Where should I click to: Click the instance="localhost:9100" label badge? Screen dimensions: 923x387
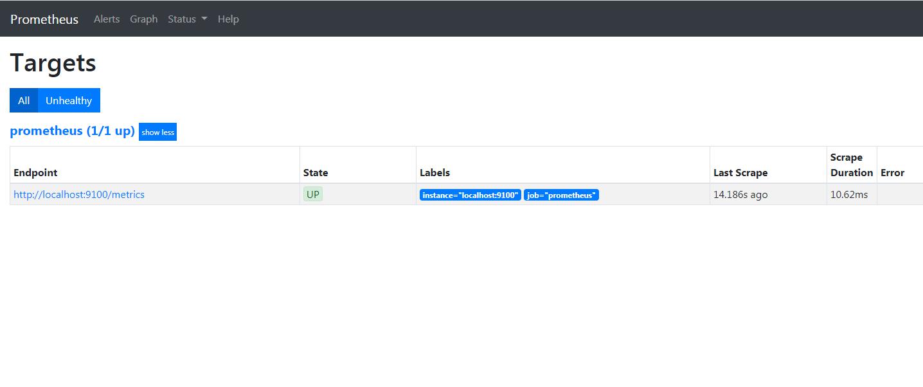470,195
